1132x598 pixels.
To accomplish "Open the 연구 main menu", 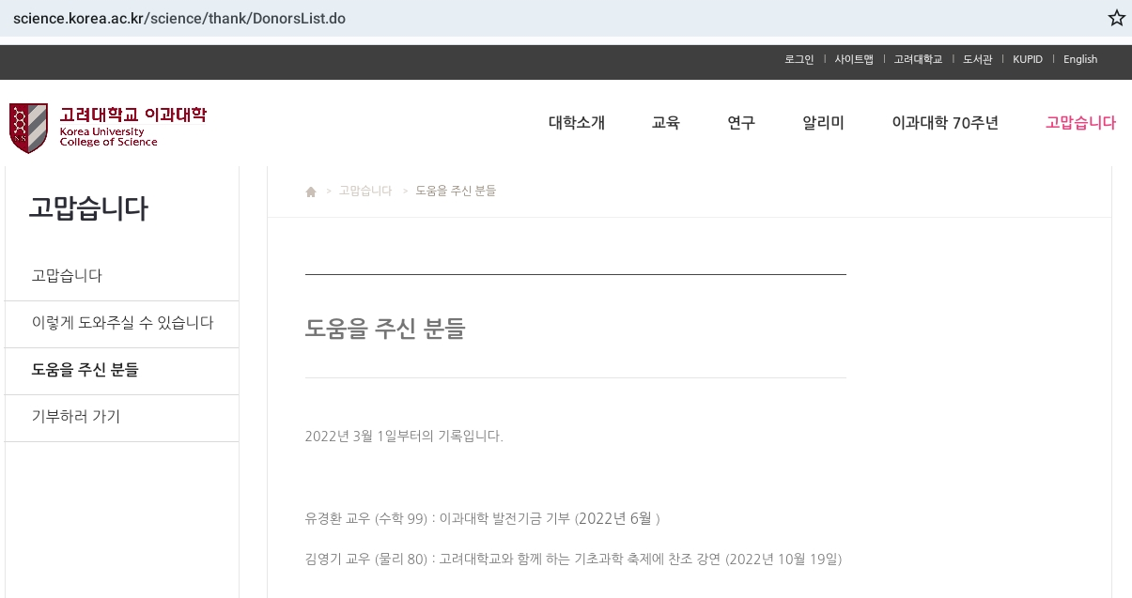I will click(740, 123).
